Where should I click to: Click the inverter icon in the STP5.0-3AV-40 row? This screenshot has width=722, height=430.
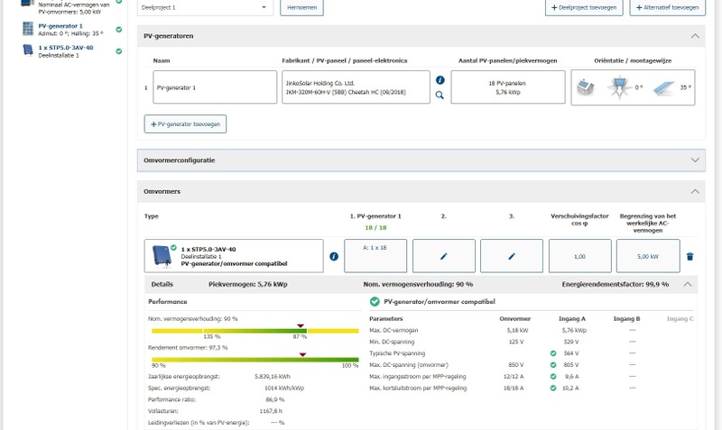point(162,256)
